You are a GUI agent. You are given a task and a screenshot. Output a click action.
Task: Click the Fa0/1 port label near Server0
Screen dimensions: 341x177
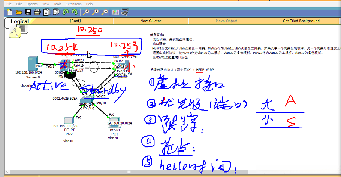(50, 66)
